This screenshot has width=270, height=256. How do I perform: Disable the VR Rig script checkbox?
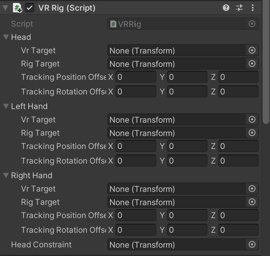[x=30, y=8]
